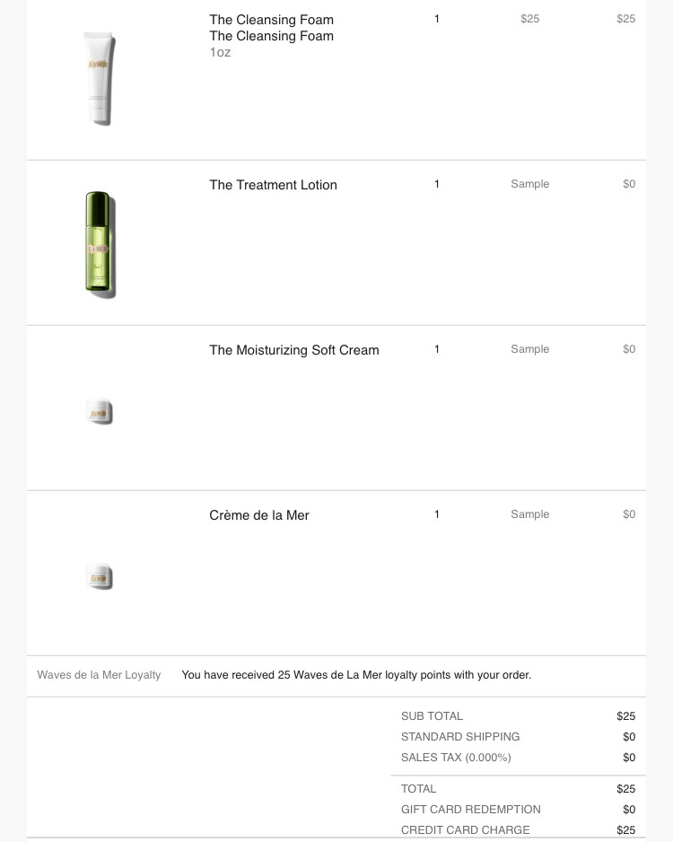Click the STANDARD SHIPPING label
The width and height of the screenshot is (673, 842).
tap(460, 737)
